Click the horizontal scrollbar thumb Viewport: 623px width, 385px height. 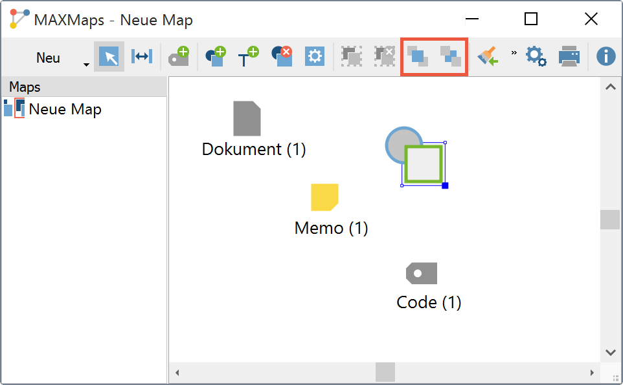(x=385, y=372)
